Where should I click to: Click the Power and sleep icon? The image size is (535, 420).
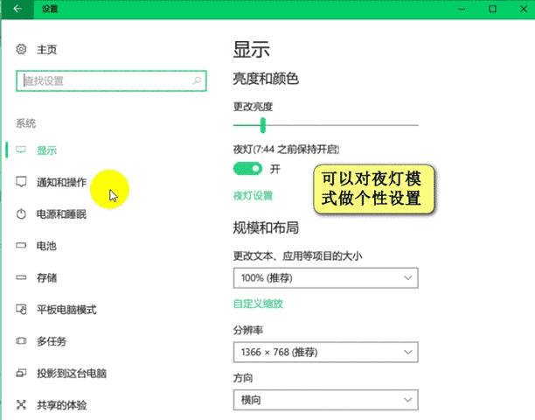point(22,214)
